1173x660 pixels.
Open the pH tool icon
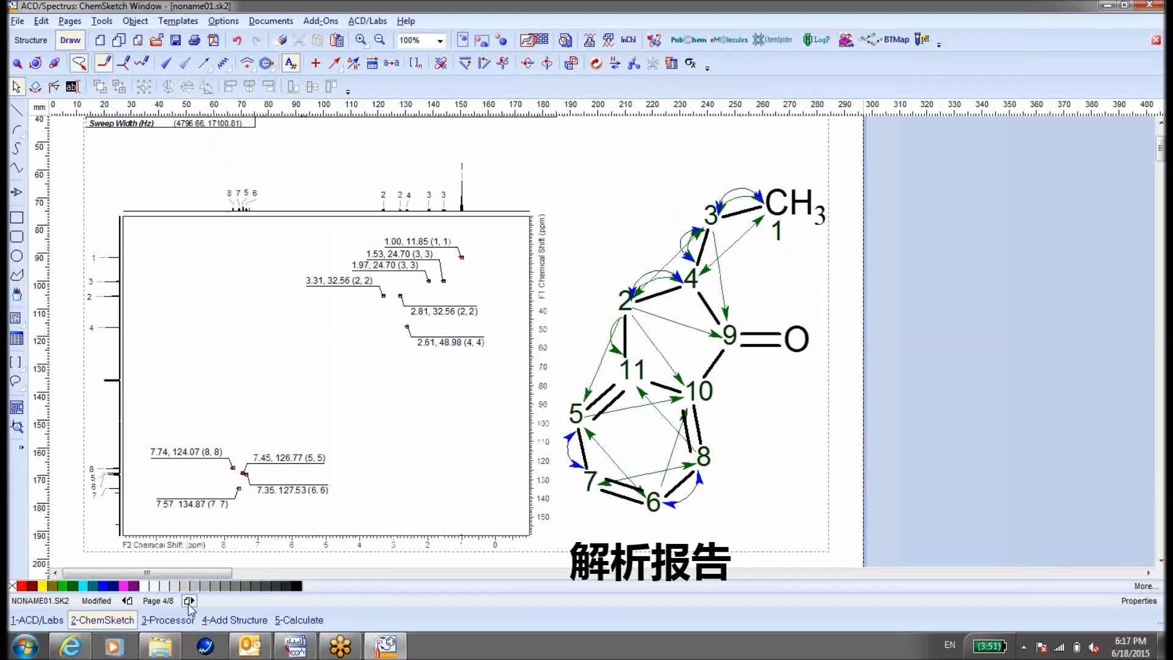click(x=922, y=40)
